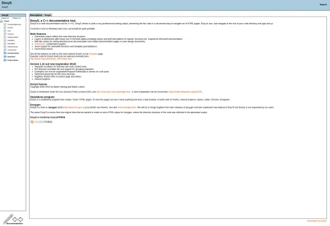This screenshot has height=226, width=330.
Task: Open the Acknowledgements page icon in tree
Action: click(5, 24)
